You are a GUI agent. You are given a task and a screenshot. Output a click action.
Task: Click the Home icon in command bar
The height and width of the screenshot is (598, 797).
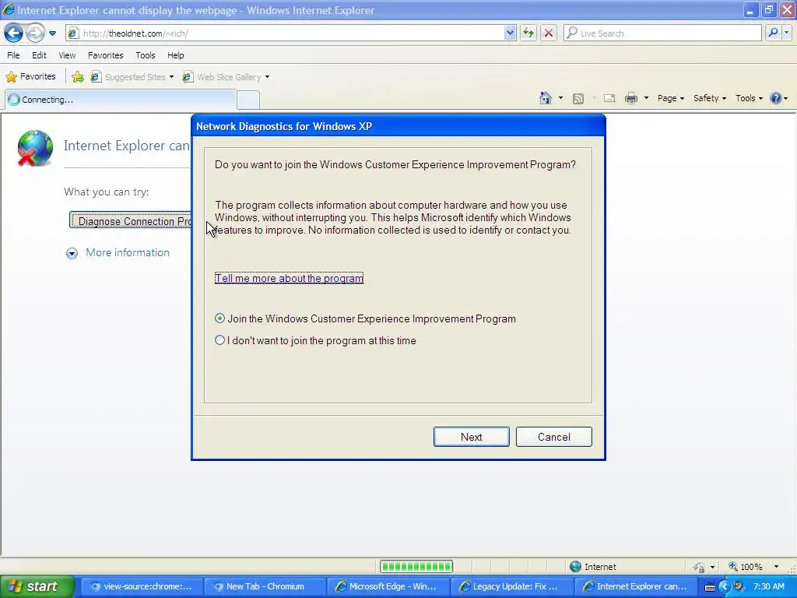pos(546,98)
